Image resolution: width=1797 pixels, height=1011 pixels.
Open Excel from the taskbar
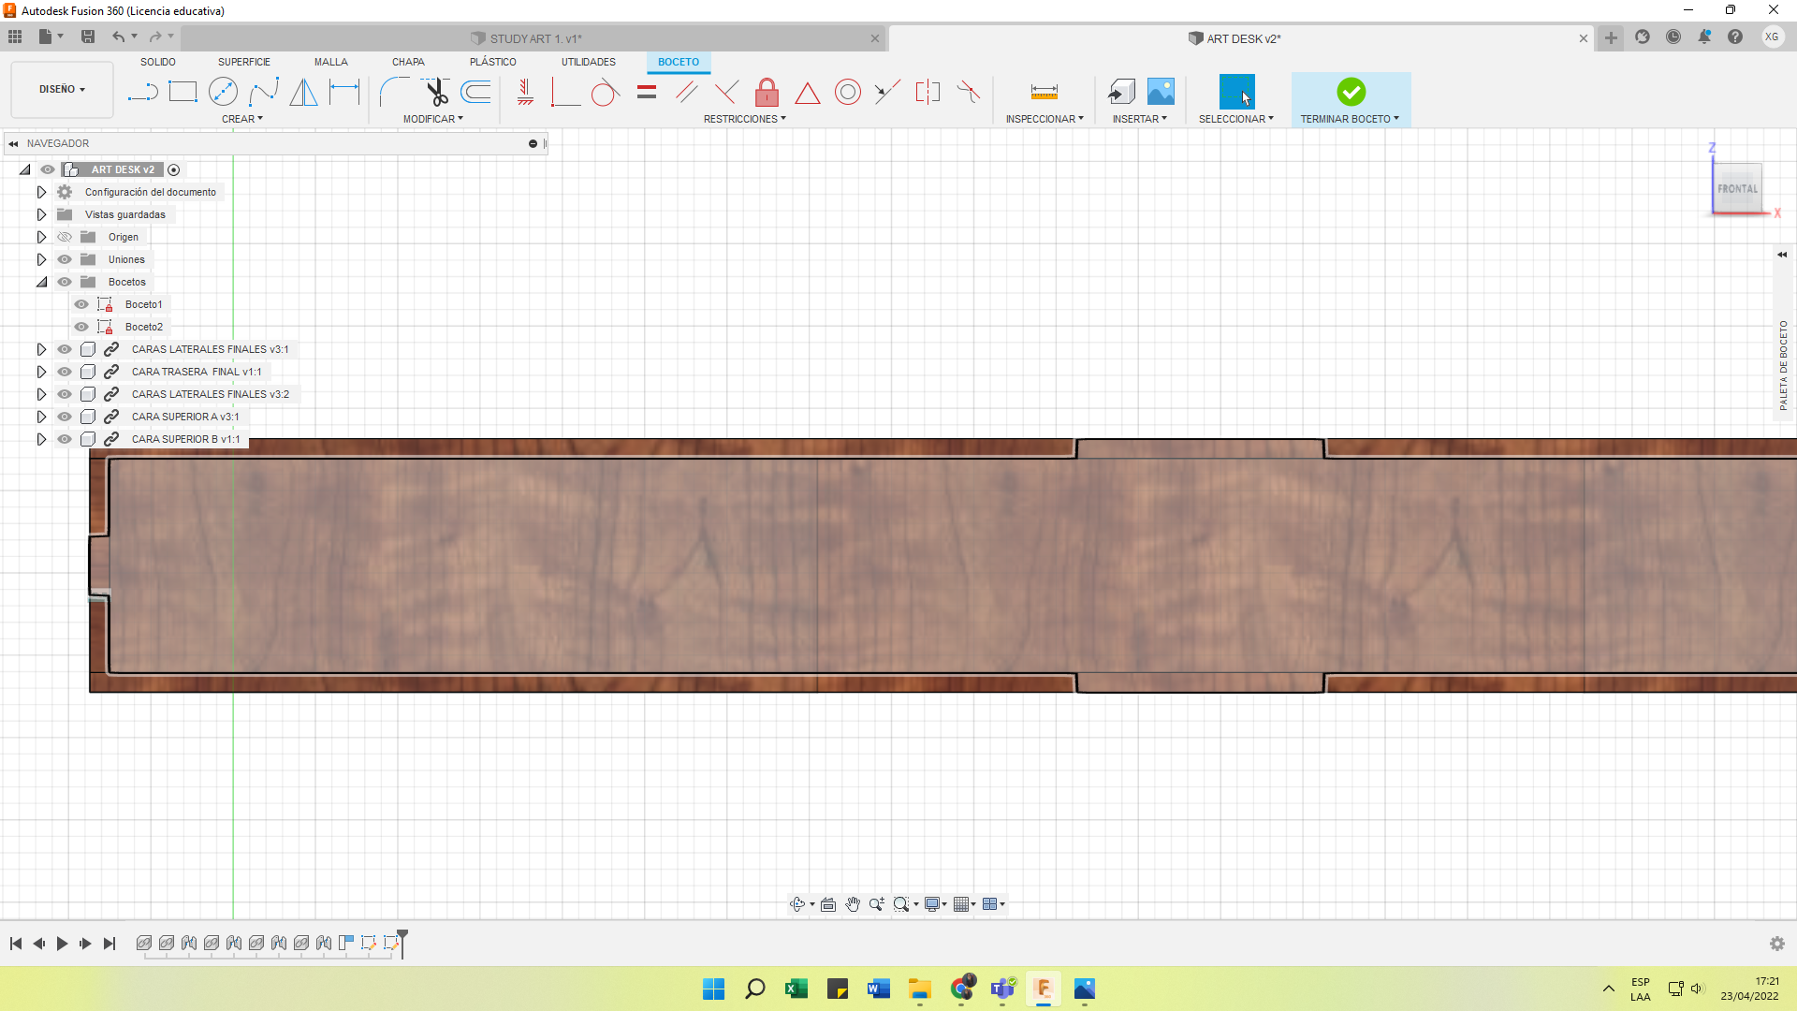click(796, 989)
